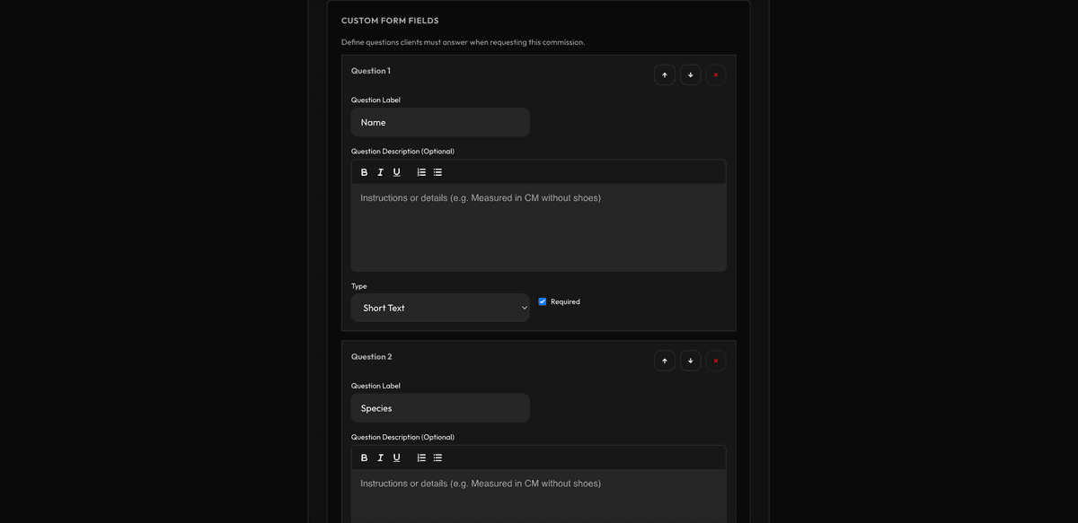Move Question 1 up using the arrow button
This screenshot has height=523, width=1078.
click(665, 74)
